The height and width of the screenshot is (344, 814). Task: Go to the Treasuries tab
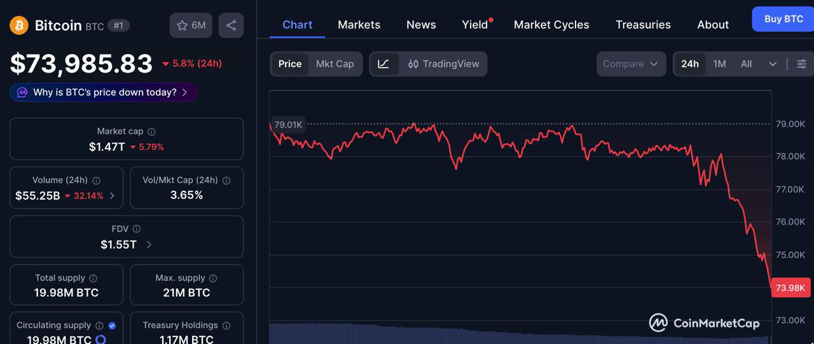click(x=643, y=25)
